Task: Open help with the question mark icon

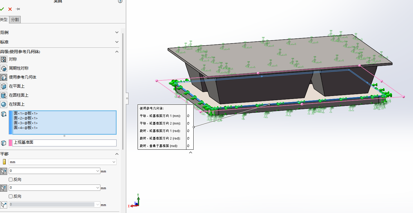Action: [x=120, y=1]
